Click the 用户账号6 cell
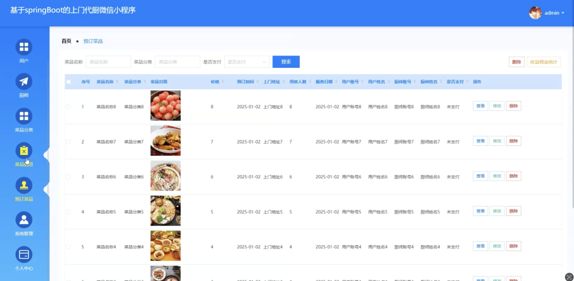Image resolution: width=574 pixels, height=281 pixels. click(x=352, y=177)
